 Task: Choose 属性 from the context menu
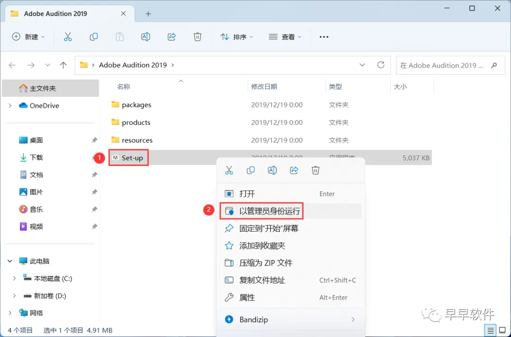pyautogui.click(x=291, y=297)
